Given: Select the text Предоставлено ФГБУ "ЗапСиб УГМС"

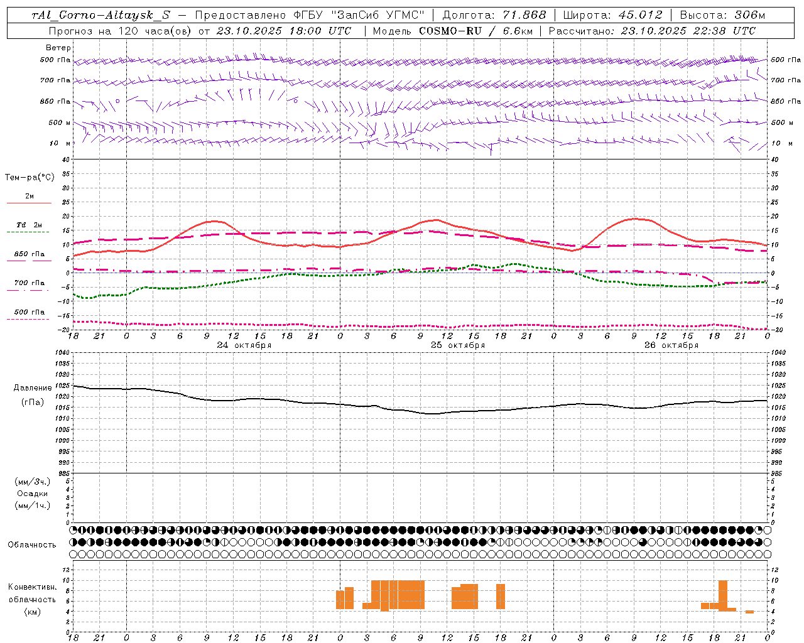Looking at the screenshot, I should pyautogui.click(x=310, y=15).
